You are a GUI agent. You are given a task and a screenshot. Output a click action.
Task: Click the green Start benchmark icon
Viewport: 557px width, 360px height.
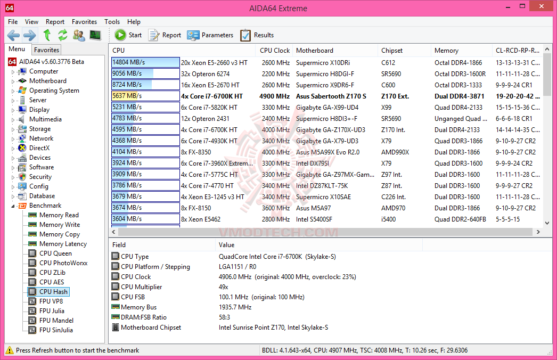pyautogui.click(x=120, y=35)
